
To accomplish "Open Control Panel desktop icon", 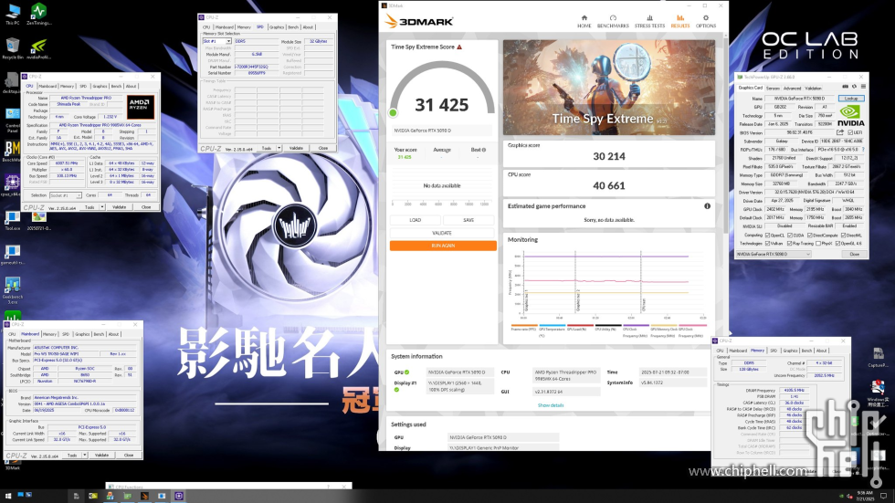I will (x=13, y=119).
